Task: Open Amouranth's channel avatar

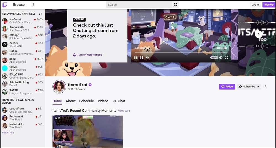Action: (x=5, y=29)
